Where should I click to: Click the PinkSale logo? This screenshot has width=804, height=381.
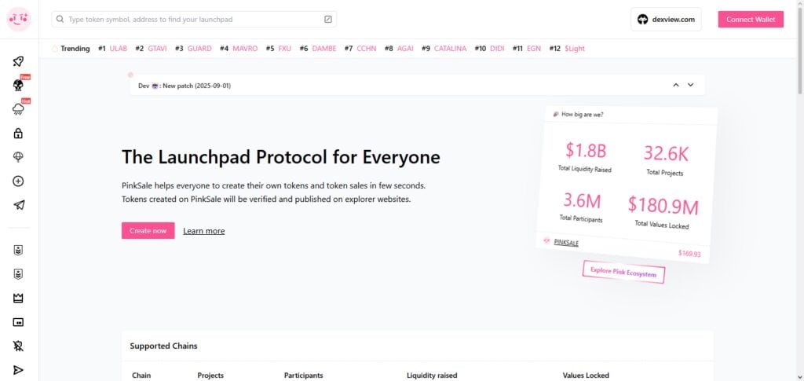(x=19, y=20)
